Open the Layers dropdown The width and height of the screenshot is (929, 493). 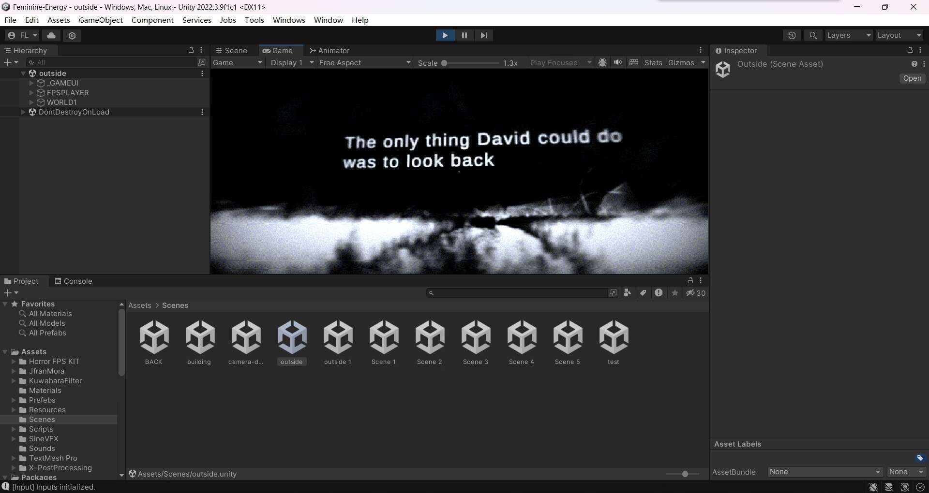coord(848,35)
